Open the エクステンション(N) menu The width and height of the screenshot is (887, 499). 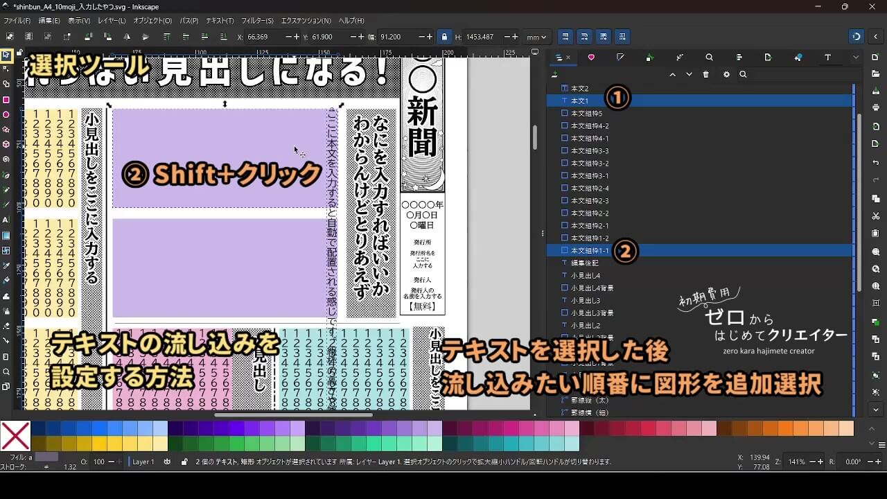click(x=306, y=21)
